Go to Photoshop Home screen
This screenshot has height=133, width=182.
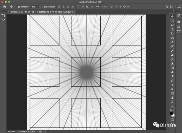click(x=5, y=7)
